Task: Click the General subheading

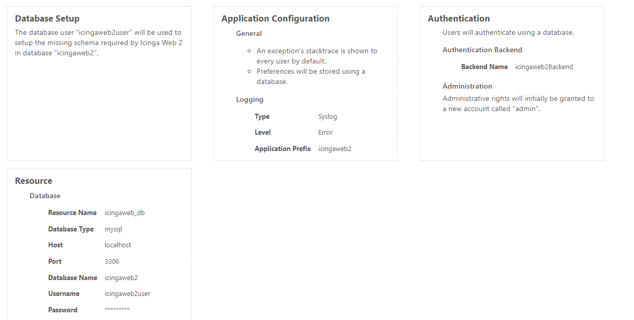Action: pos(249,33)
